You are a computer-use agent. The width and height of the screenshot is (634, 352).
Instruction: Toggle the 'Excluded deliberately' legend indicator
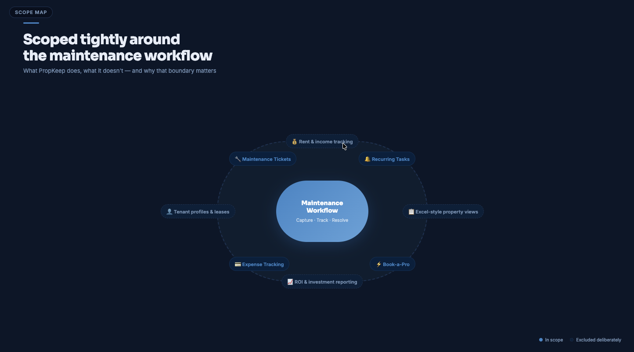click(572, 340)
